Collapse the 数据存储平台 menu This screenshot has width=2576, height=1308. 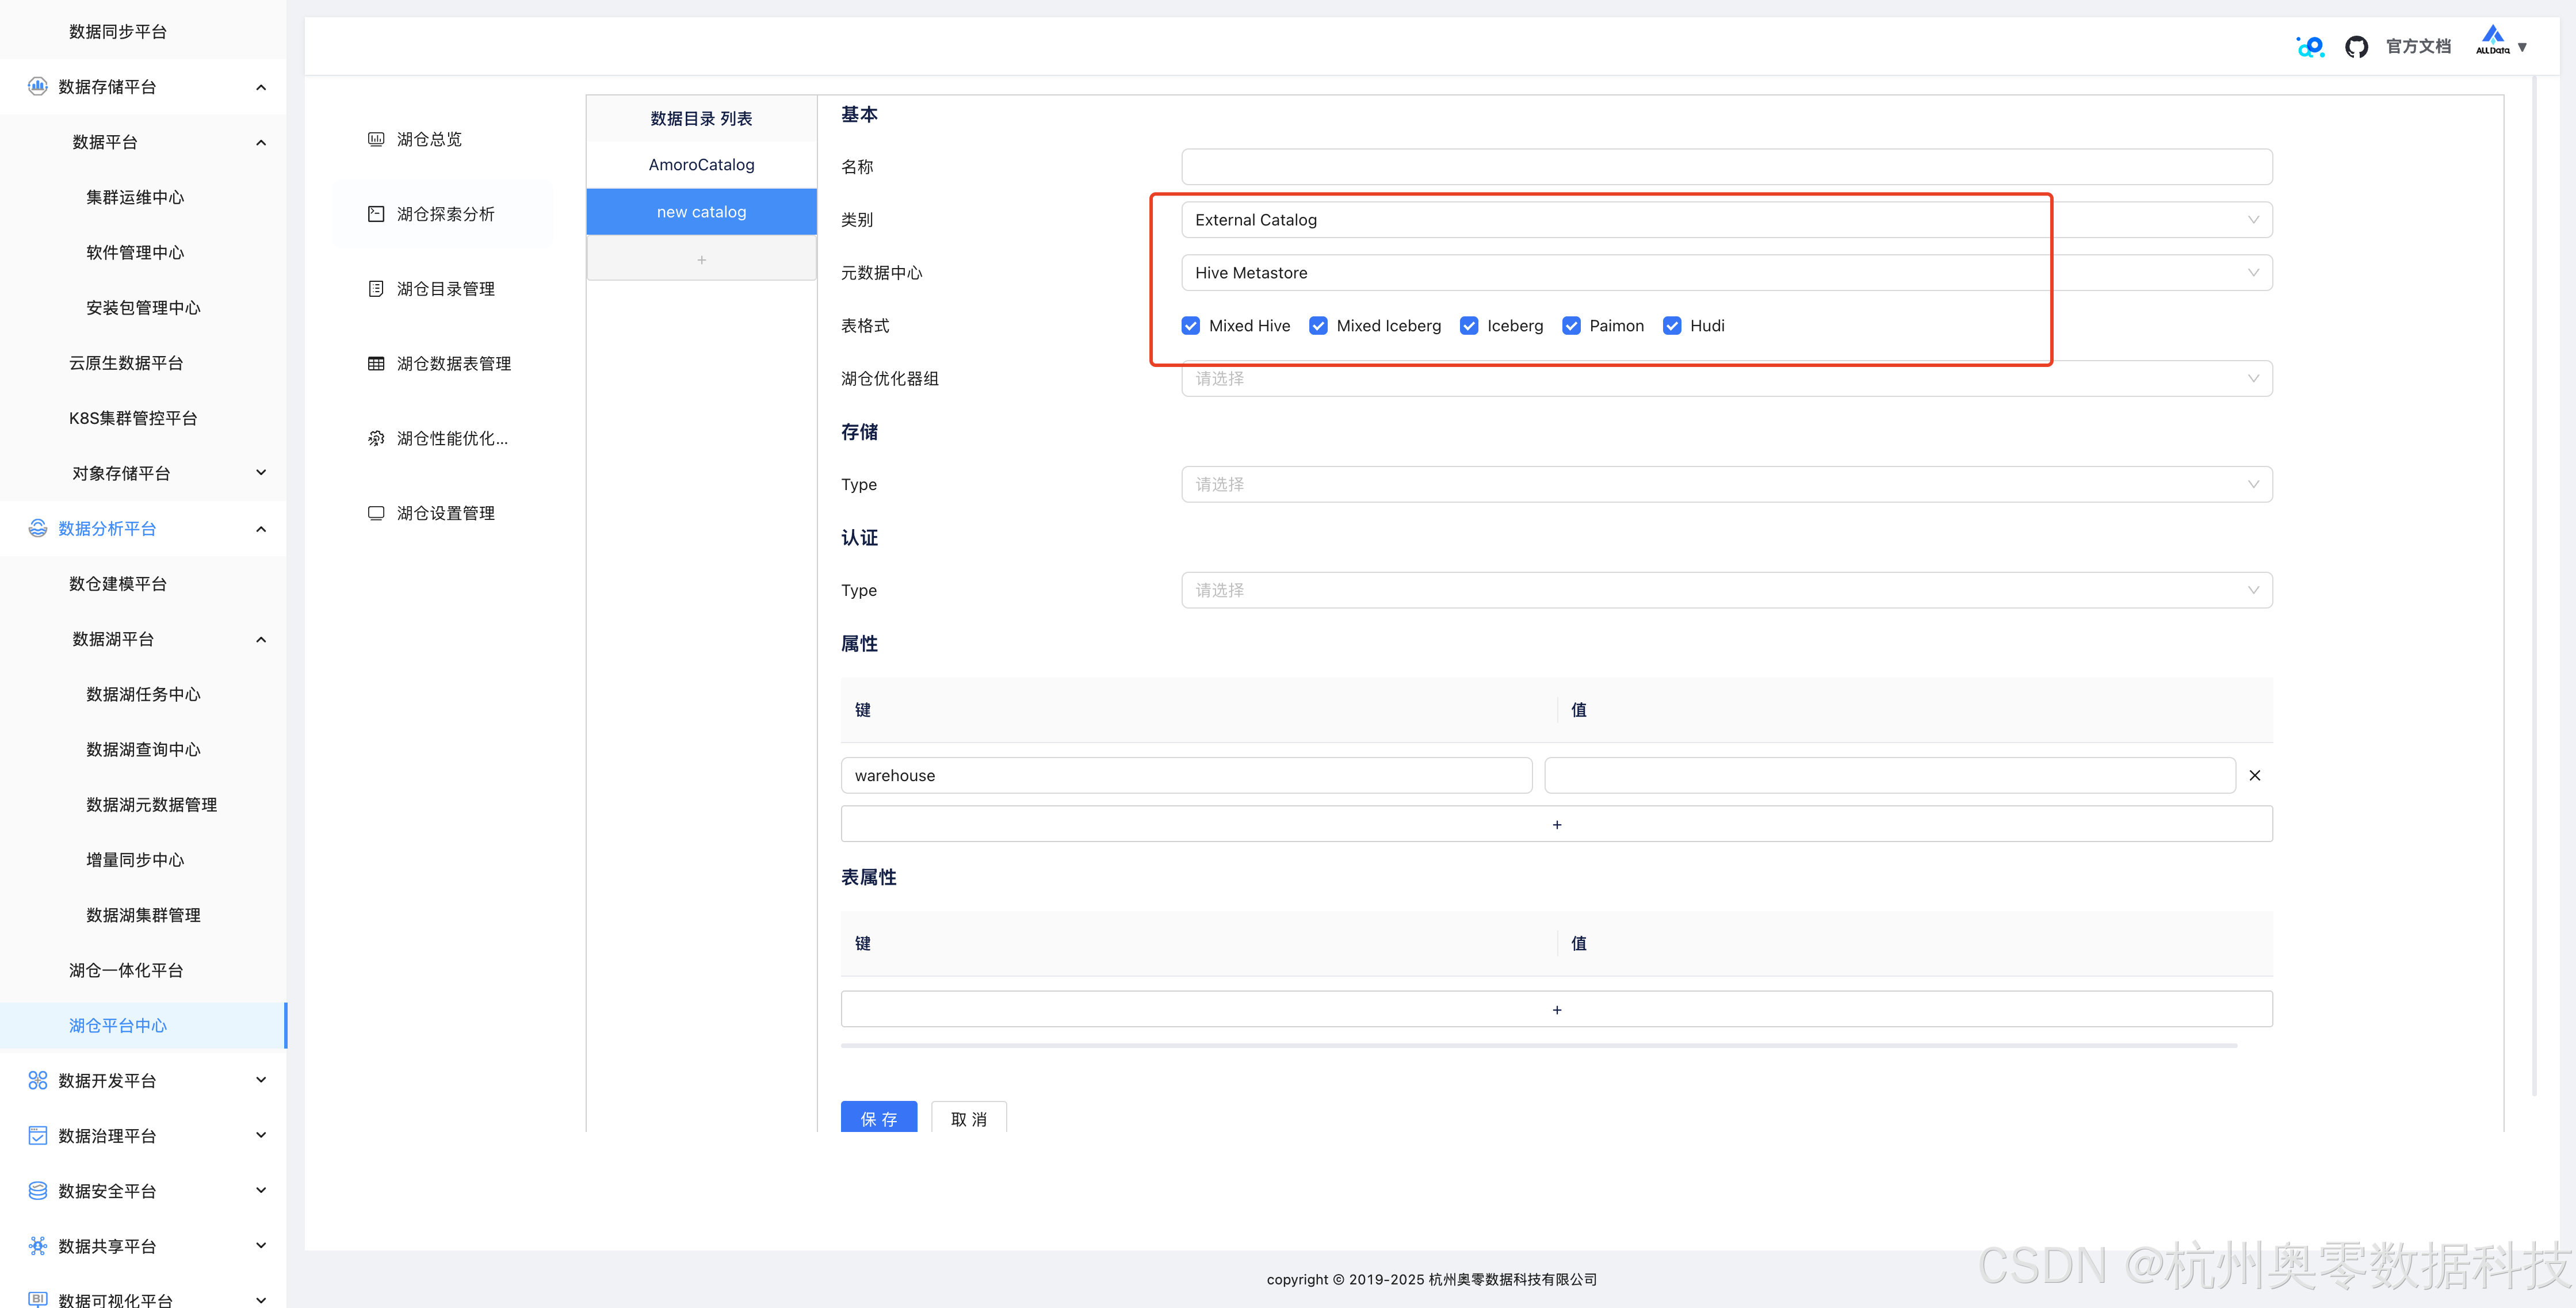tap(261, 87)
